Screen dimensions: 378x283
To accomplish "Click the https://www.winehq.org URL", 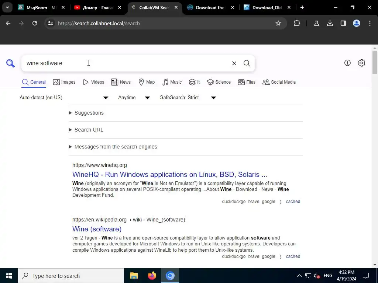I will (100, 165).
